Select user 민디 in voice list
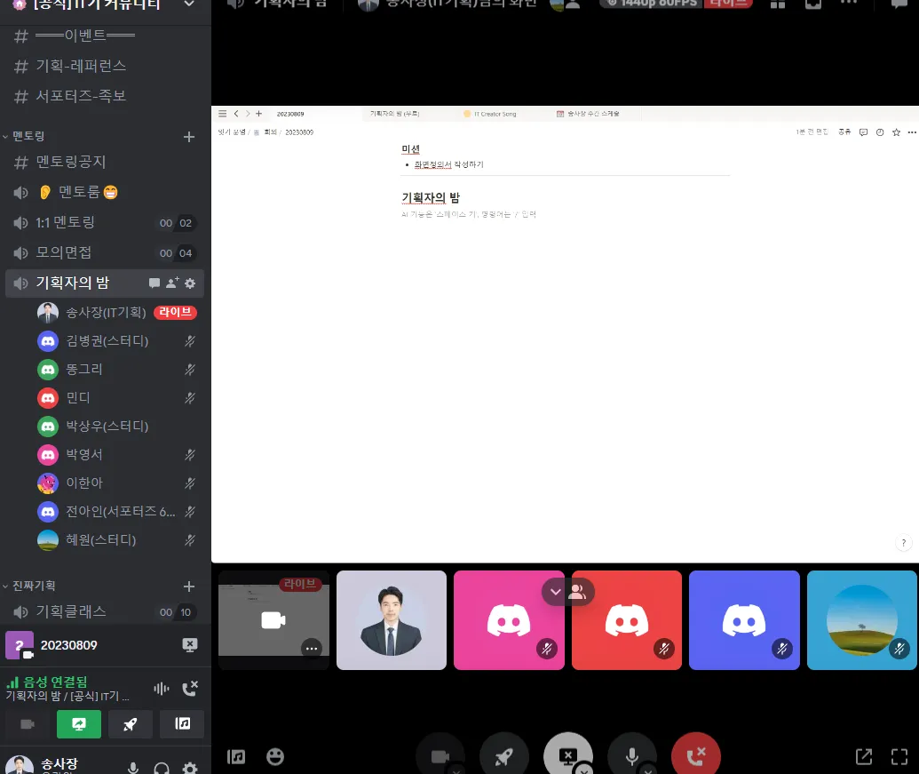This screenshot has width=919, height=774. coord(117,397)
